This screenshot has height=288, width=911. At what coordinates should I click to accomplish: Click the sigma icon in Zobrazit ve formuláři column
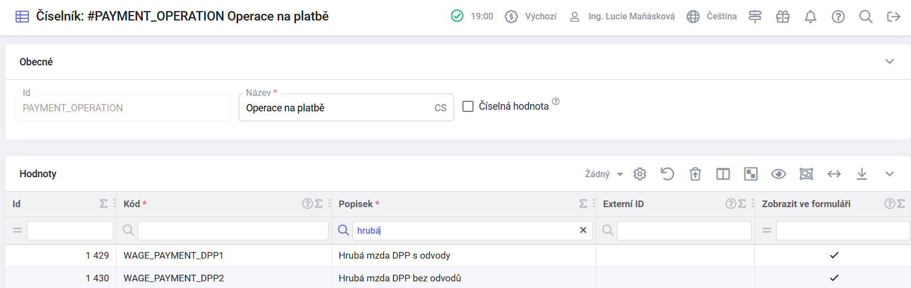(901, 204)
